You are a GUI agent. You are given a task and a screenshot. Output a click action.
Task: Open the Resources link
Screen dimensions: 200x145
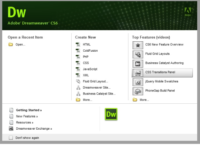click(x=25, y=122)
